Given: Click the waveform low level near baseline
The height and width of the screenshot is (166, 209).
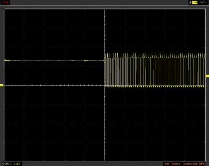Looking at the screenshot, I should (x=155, y=86).
